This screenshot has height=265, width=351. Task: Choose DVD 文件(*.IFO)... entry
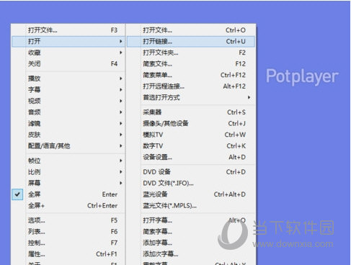191,183
